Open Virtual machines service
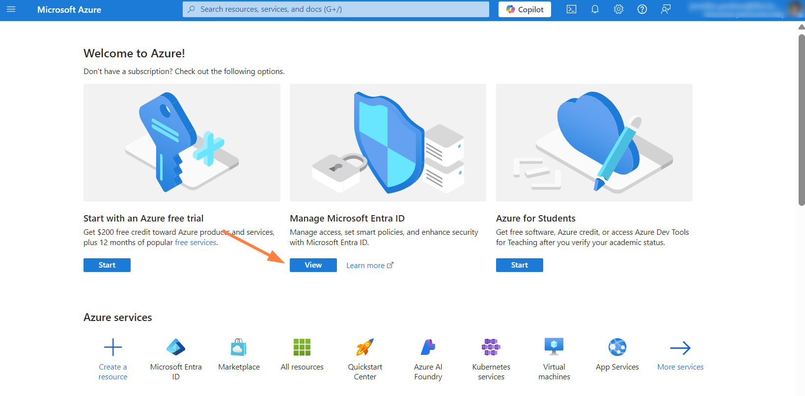 pyautogui.click(x=554, y=359)
